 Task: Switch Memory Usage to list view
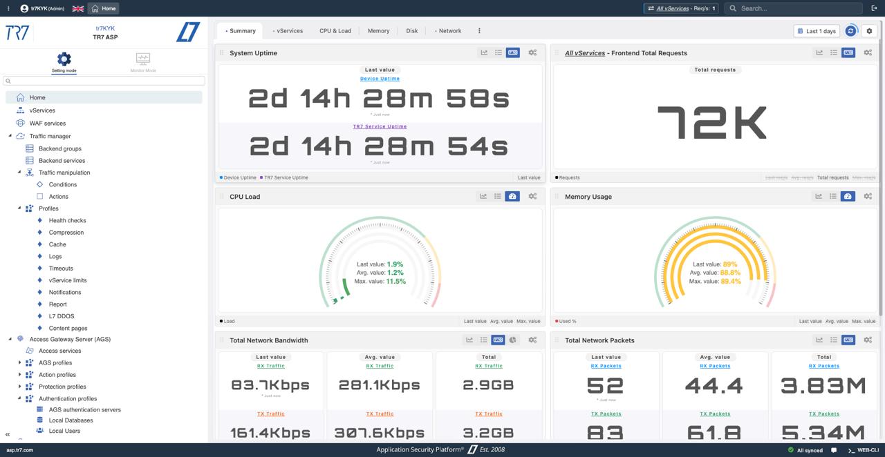pyautogui.click(x=833, y=197)
